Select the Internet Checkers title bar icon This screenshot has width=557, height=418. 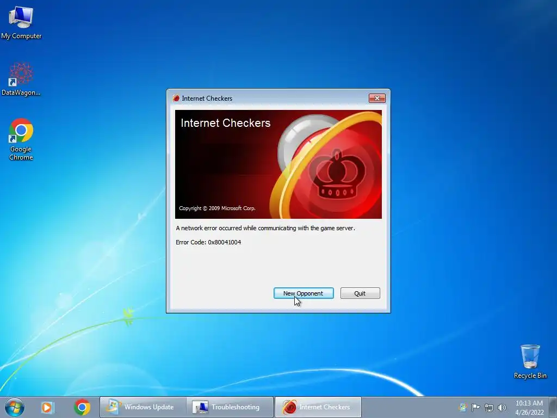(176, 99)
